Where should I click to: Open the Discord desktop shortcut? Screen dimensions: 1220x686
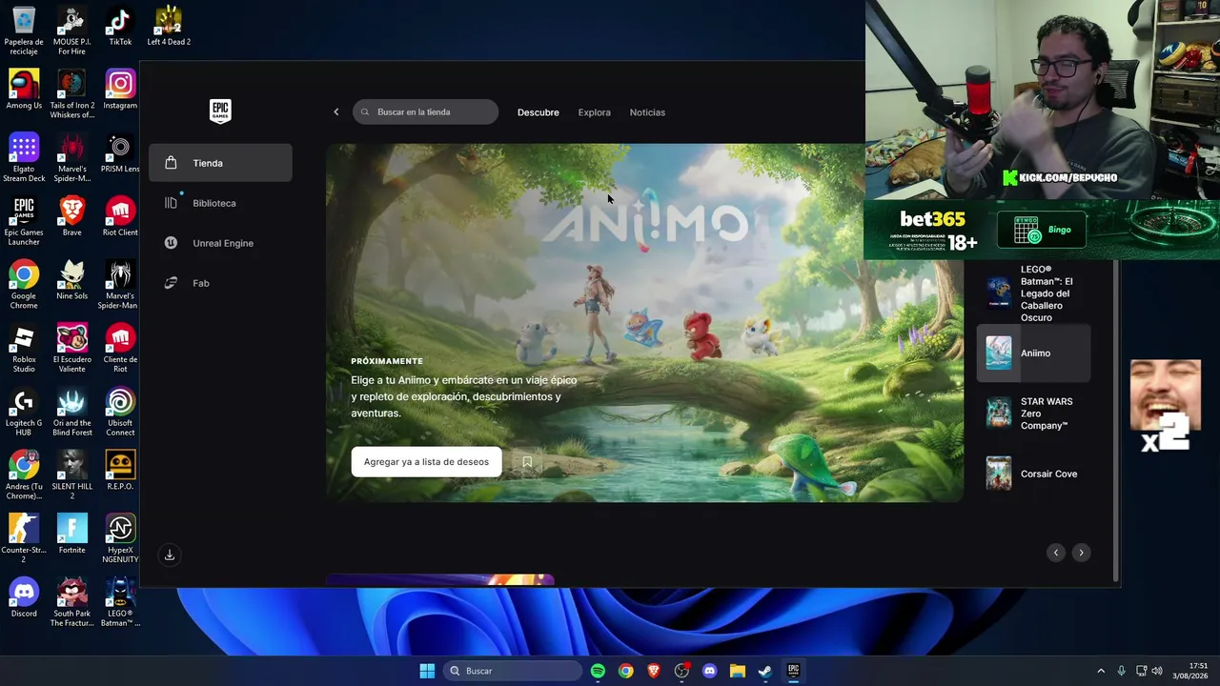tap(24, 598)
